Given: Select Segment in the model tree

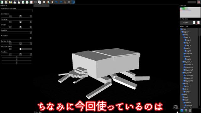Looking at the screenshot, I should click(186, 32).
